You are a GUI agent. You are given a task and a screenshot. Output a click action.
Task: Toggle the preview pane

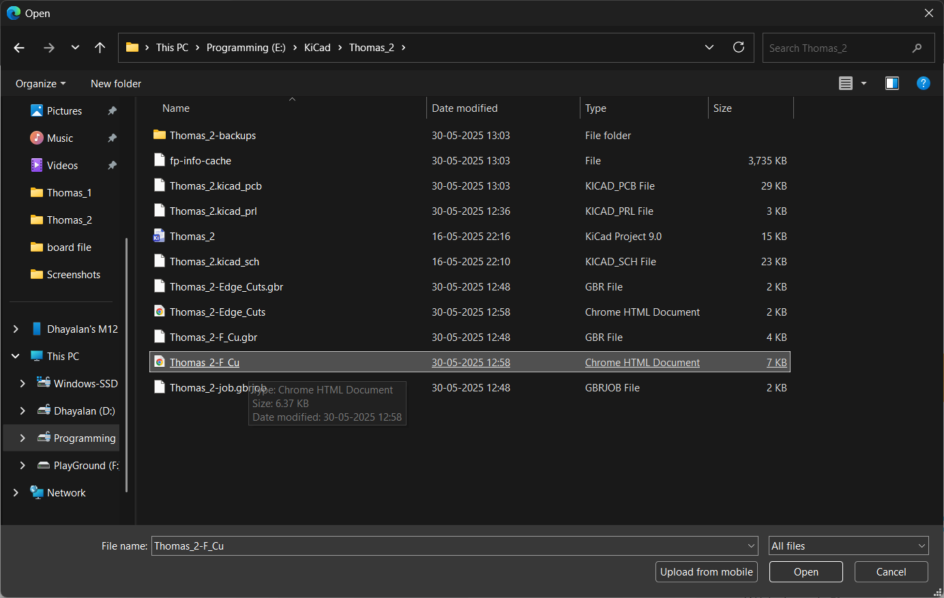(x=892, y=83)
